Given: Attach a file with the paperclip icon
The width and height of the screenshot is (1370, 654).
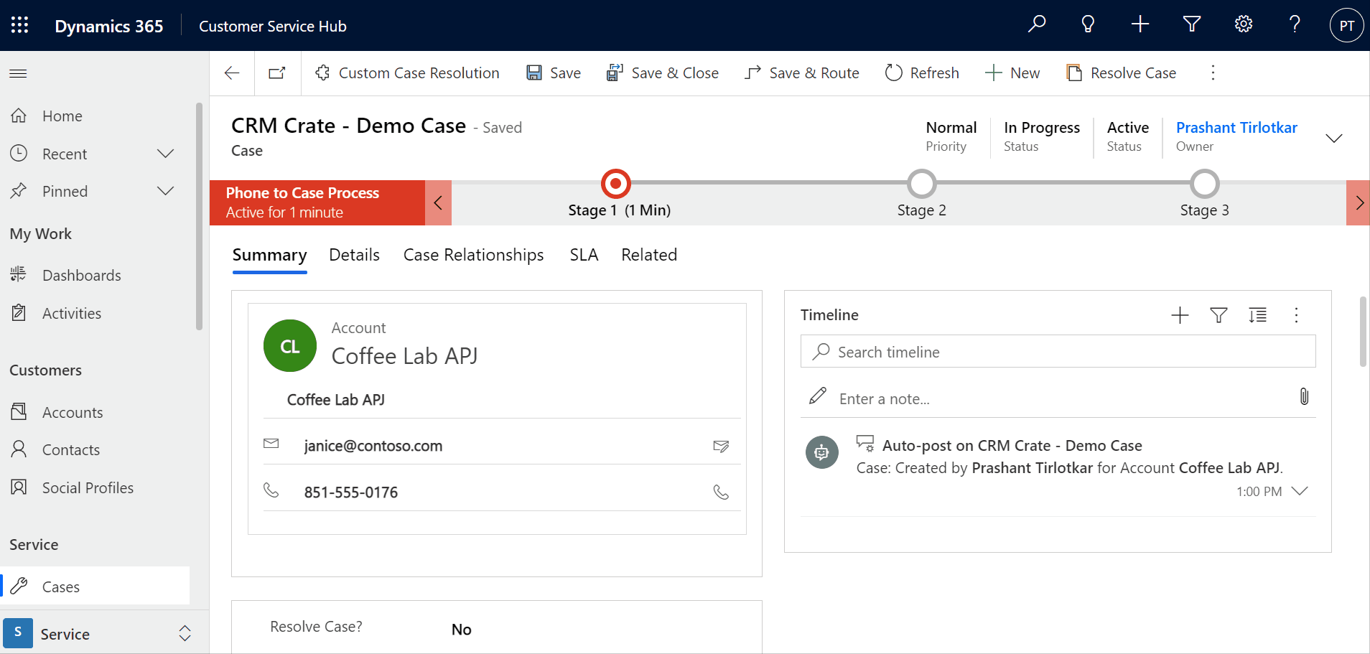Looking at the screenshot, I should [x=1303, y=397].
